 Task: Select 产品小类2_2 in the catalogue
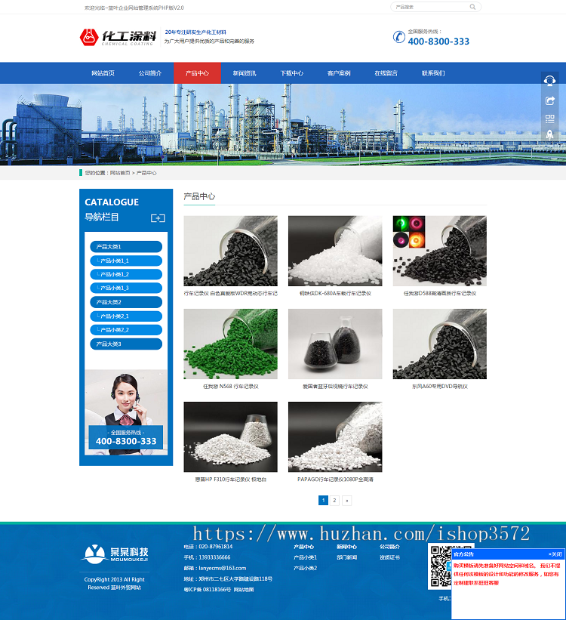tap(126, 330)
